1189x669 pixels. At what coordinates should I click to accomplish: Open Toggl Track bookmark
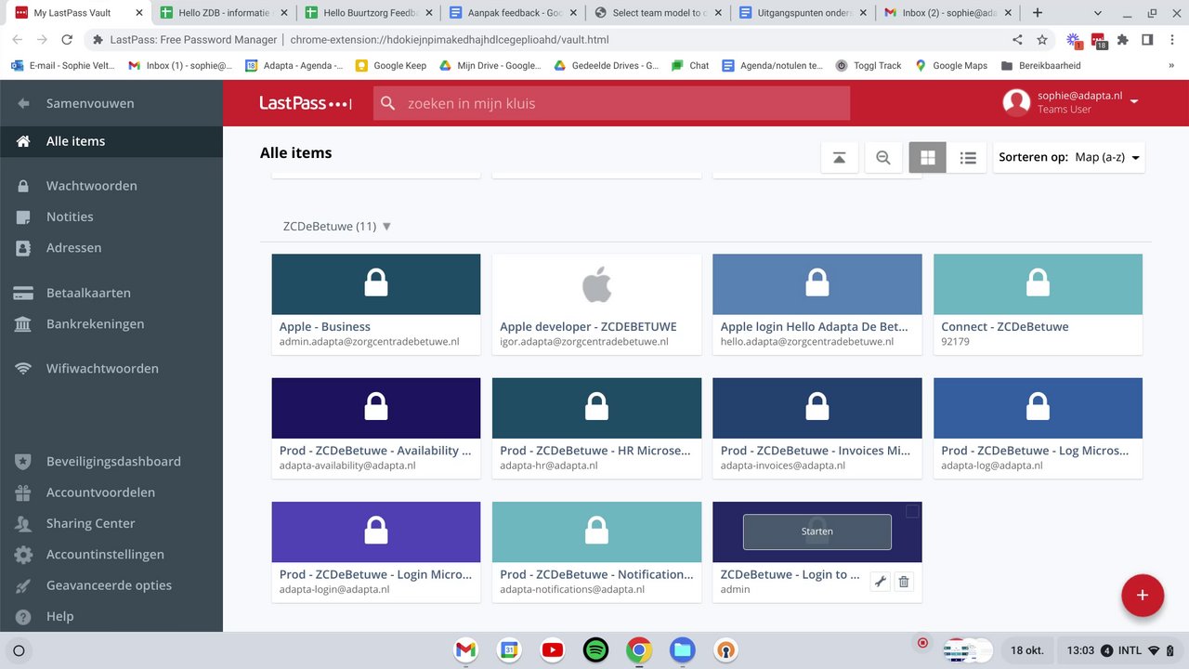[x=869, y=66]
